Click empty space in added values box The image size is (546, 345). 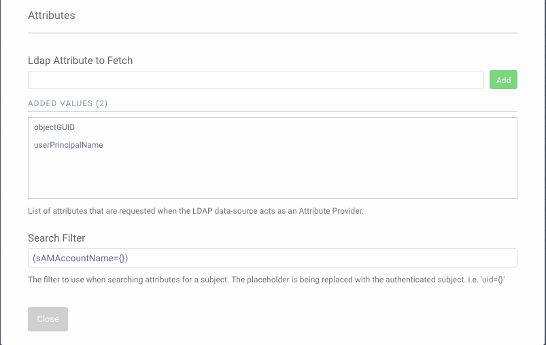click(x=272, y=176)
